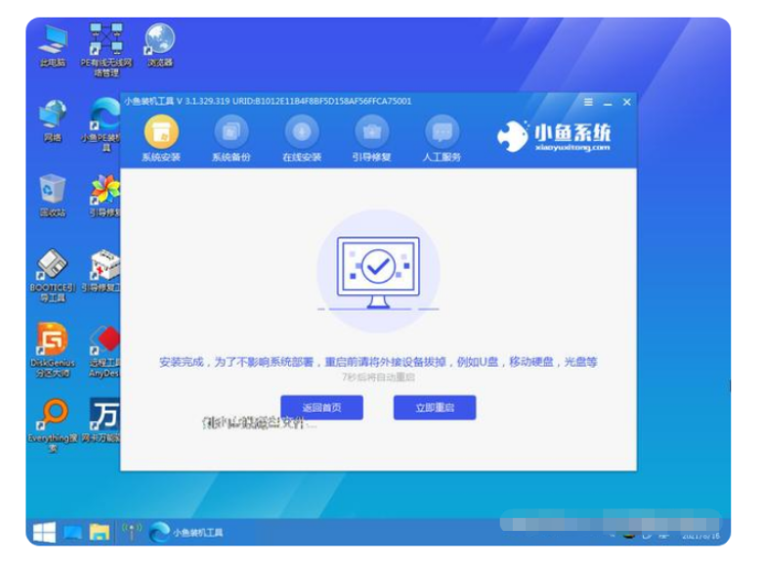Image resolution: width=761 pixels, height=568 pixels.
Task: Open the 系统安装 (System Install) tab
Action: click(x=161, y=136)
